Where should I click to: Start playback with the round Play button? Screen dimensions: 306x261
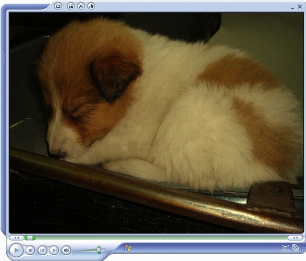pyautogui.click(x=16, y=250)
